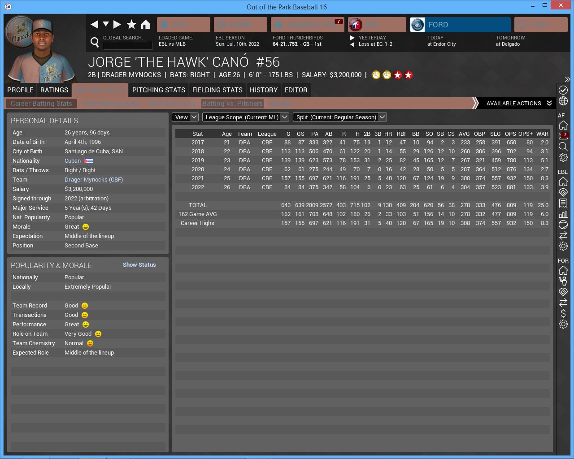Click the EBL baseball icon
Viewport: 574px width, 459px height.
click(x=563, y=225)
